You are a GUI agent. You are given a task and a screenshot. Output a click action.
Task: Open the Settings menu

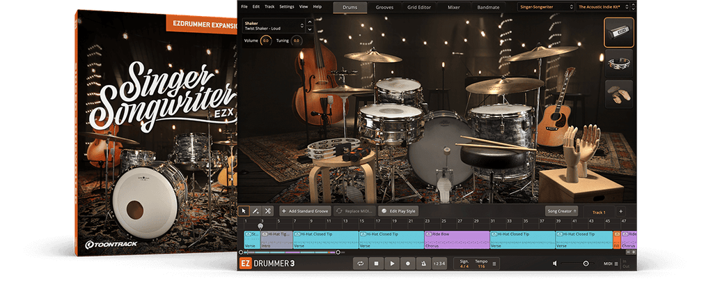coord(286,7)
